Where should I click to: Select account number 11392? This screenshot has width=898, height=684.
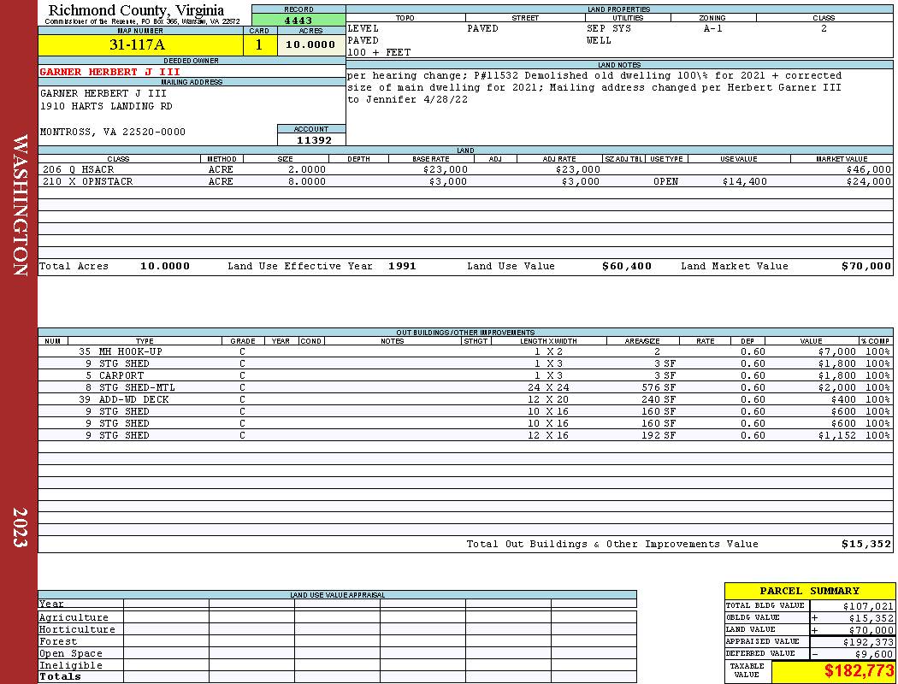314,140
